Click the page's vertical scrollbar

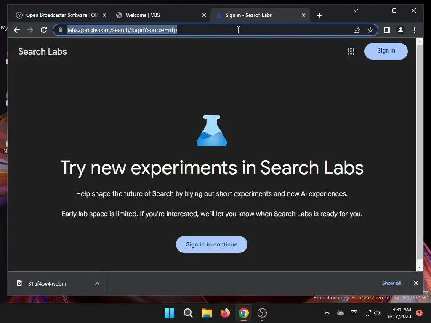(x=420, y=152)
